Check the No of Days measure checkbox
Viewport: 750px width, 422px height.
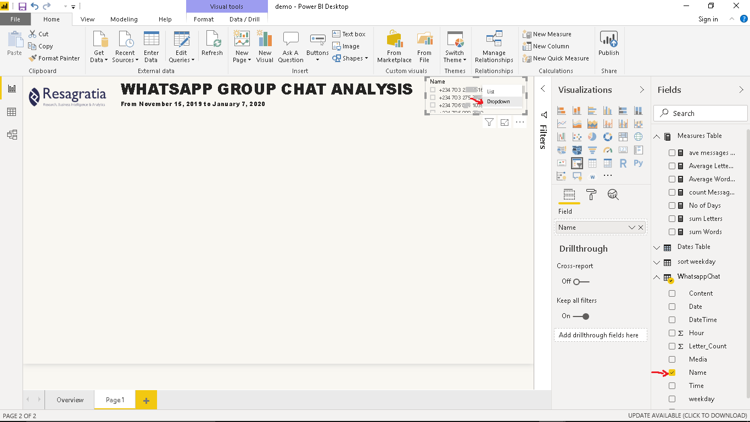tap(672, 206)
